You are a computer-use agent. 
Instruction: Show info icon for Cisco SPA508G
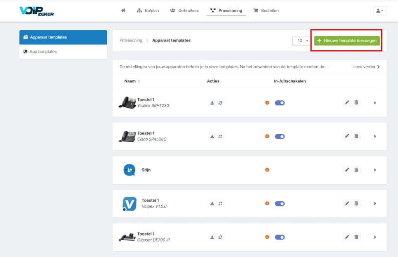coord(267,136)
